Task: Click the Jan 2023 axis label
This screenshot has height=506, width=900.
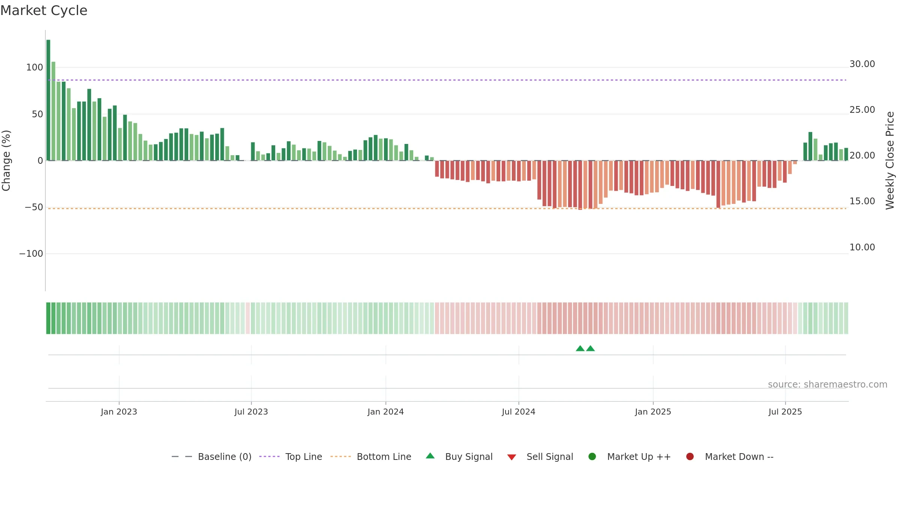Action: (x=119, y=412)
